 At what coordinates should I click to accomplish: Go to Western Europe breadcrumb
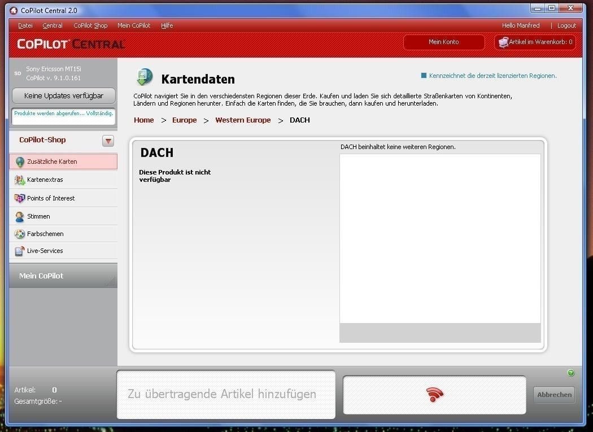pyautogui.click(x=243, y=120)
